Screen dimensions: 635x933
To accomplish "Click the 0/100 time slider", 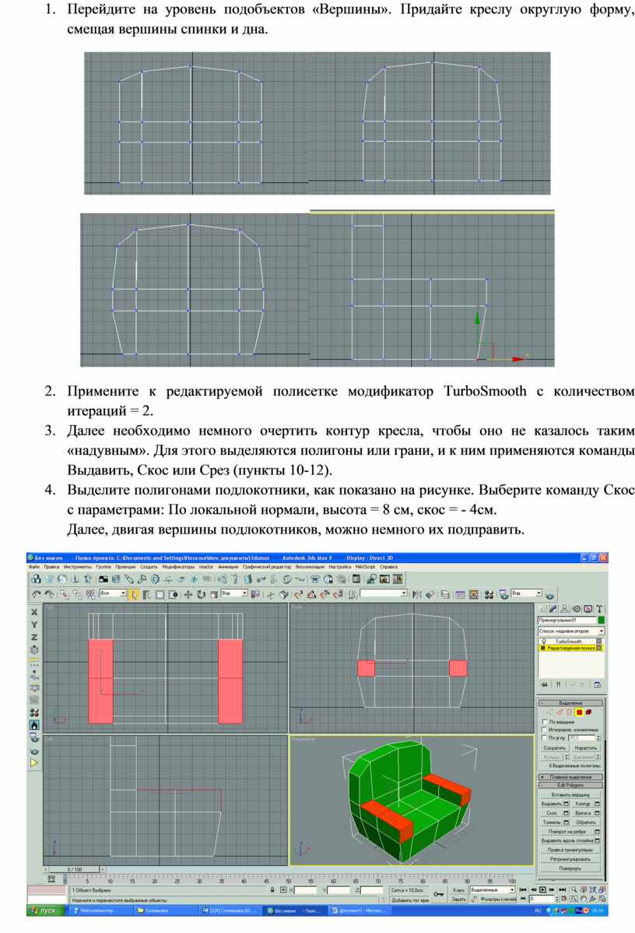I will 75,869.
